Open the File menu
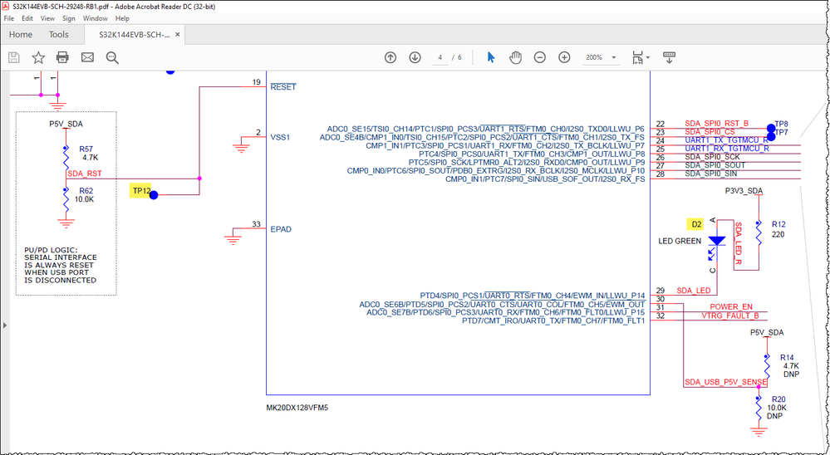830x455 pixels. click(x=9, y=18)
